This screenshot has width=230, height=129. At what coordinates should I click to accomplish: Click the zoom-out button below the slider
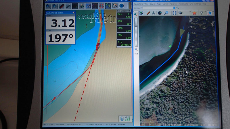[136, 49]
